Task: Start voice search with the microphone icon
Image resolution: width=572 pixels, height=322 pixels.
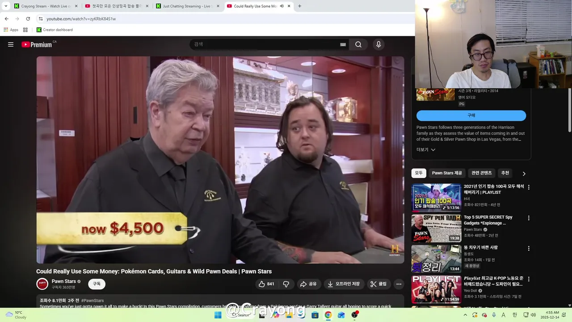Action: pos(379,44)
